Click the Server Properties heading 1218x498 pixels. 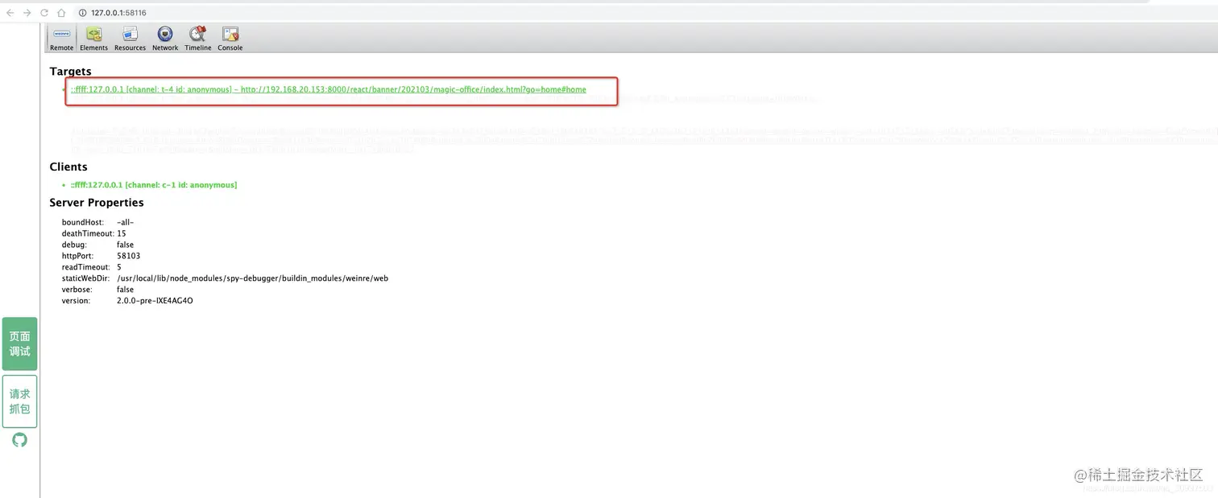coord(97,203)
